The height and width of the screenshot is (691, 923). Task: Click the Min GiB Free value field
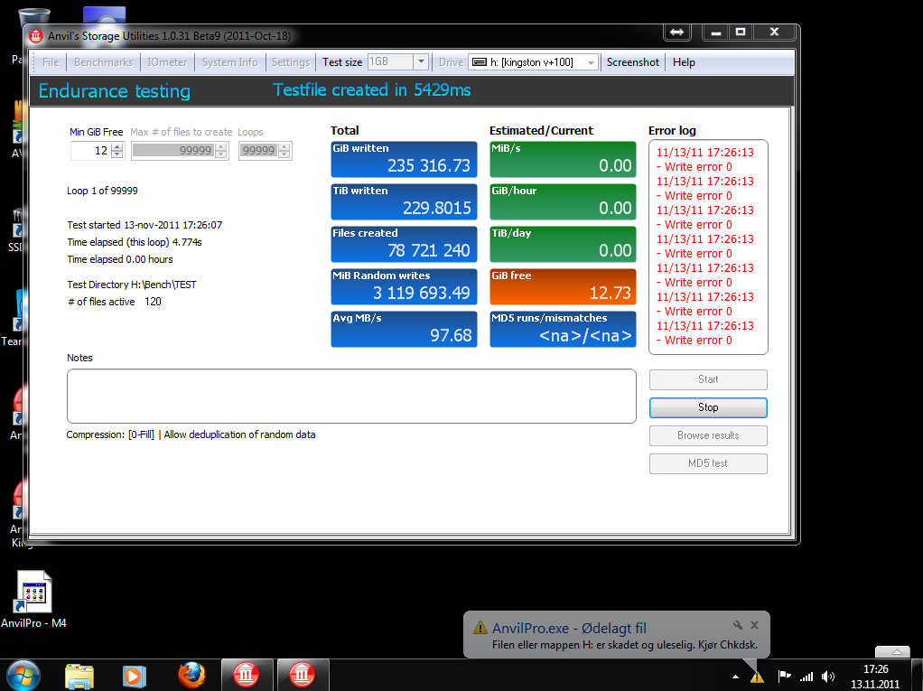point(90,151)
